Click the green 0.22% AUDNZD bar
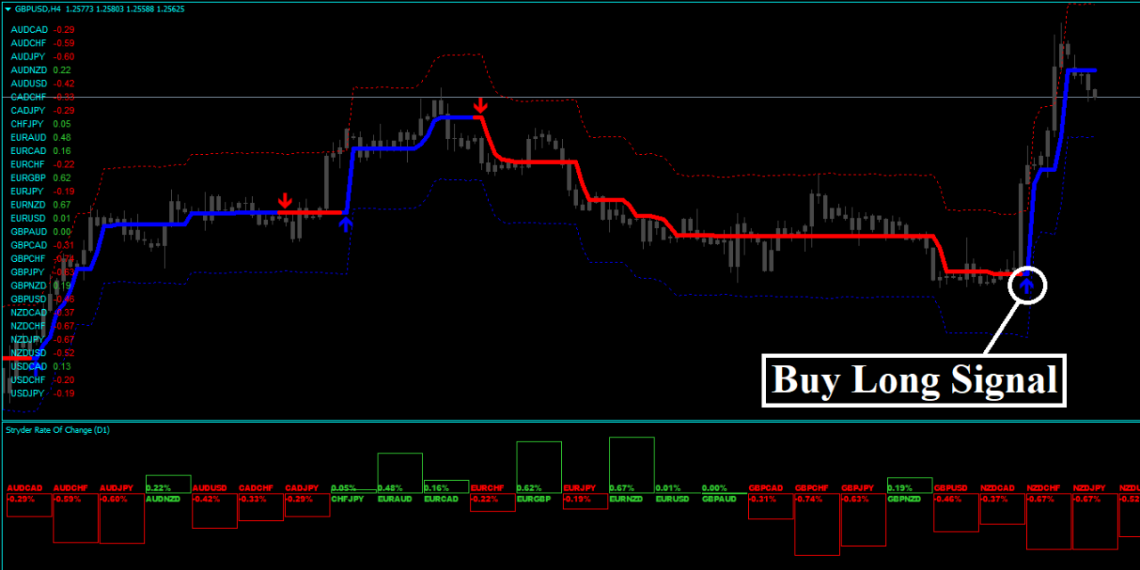This screenshot has width=1140, height=570. 168,484
